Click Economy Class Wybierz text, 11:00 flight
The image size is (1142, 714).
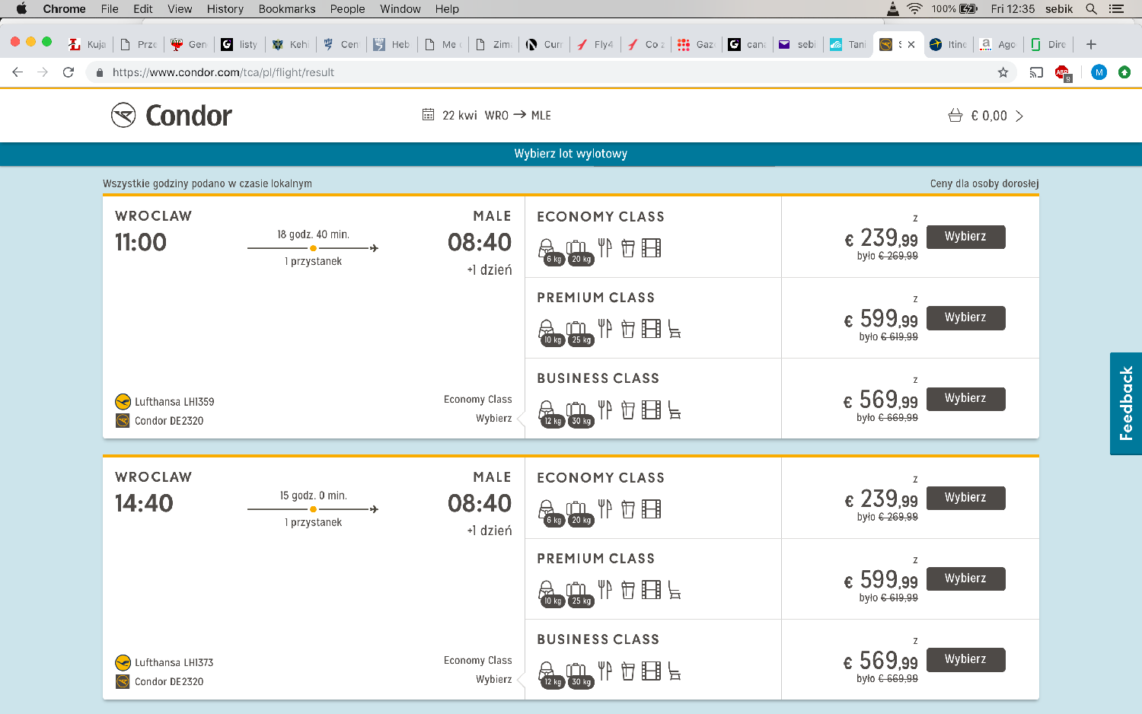494,418
